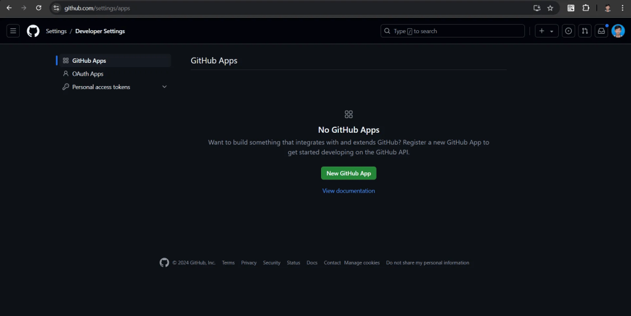Image resolution: width=631 pixels, height=316 pixels.
Task: Open the issues icon in header
Action: tap(568, 31)
